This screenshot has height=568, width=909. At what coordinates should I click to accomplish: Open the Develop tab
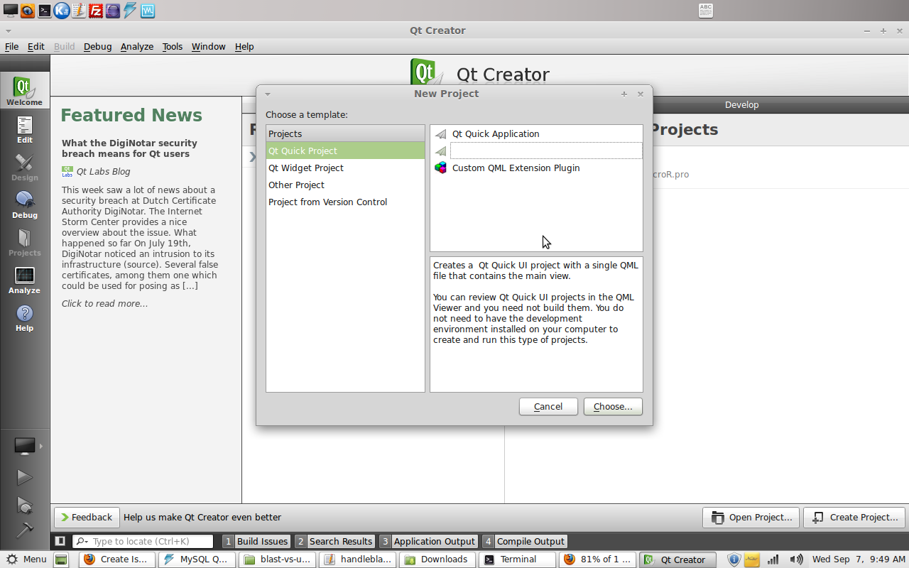(741, 104)
